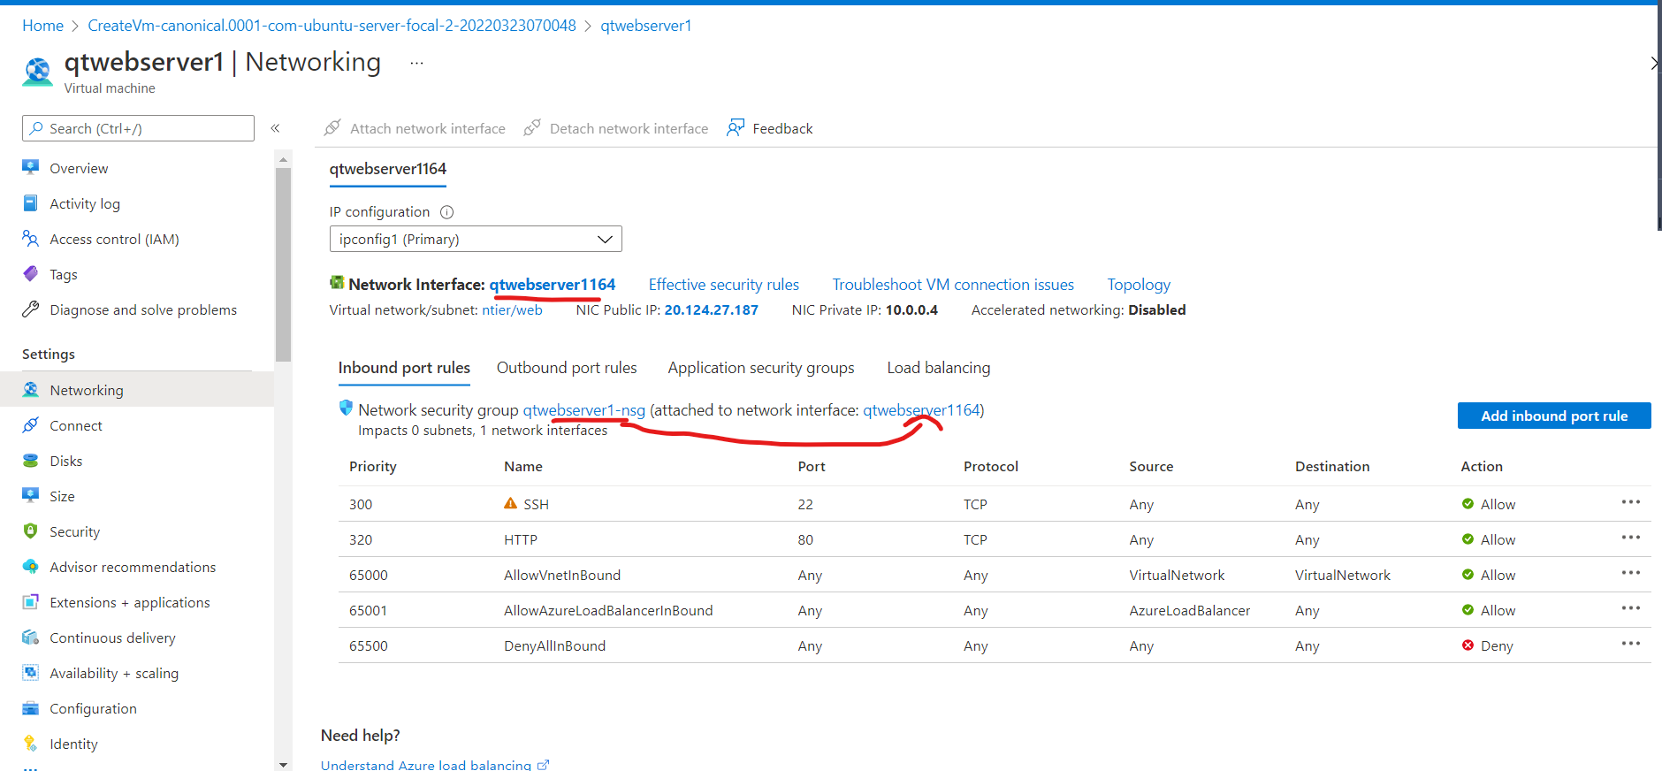
Task: Open Disks via its sidebar icon
Action: tap(31, 461)
